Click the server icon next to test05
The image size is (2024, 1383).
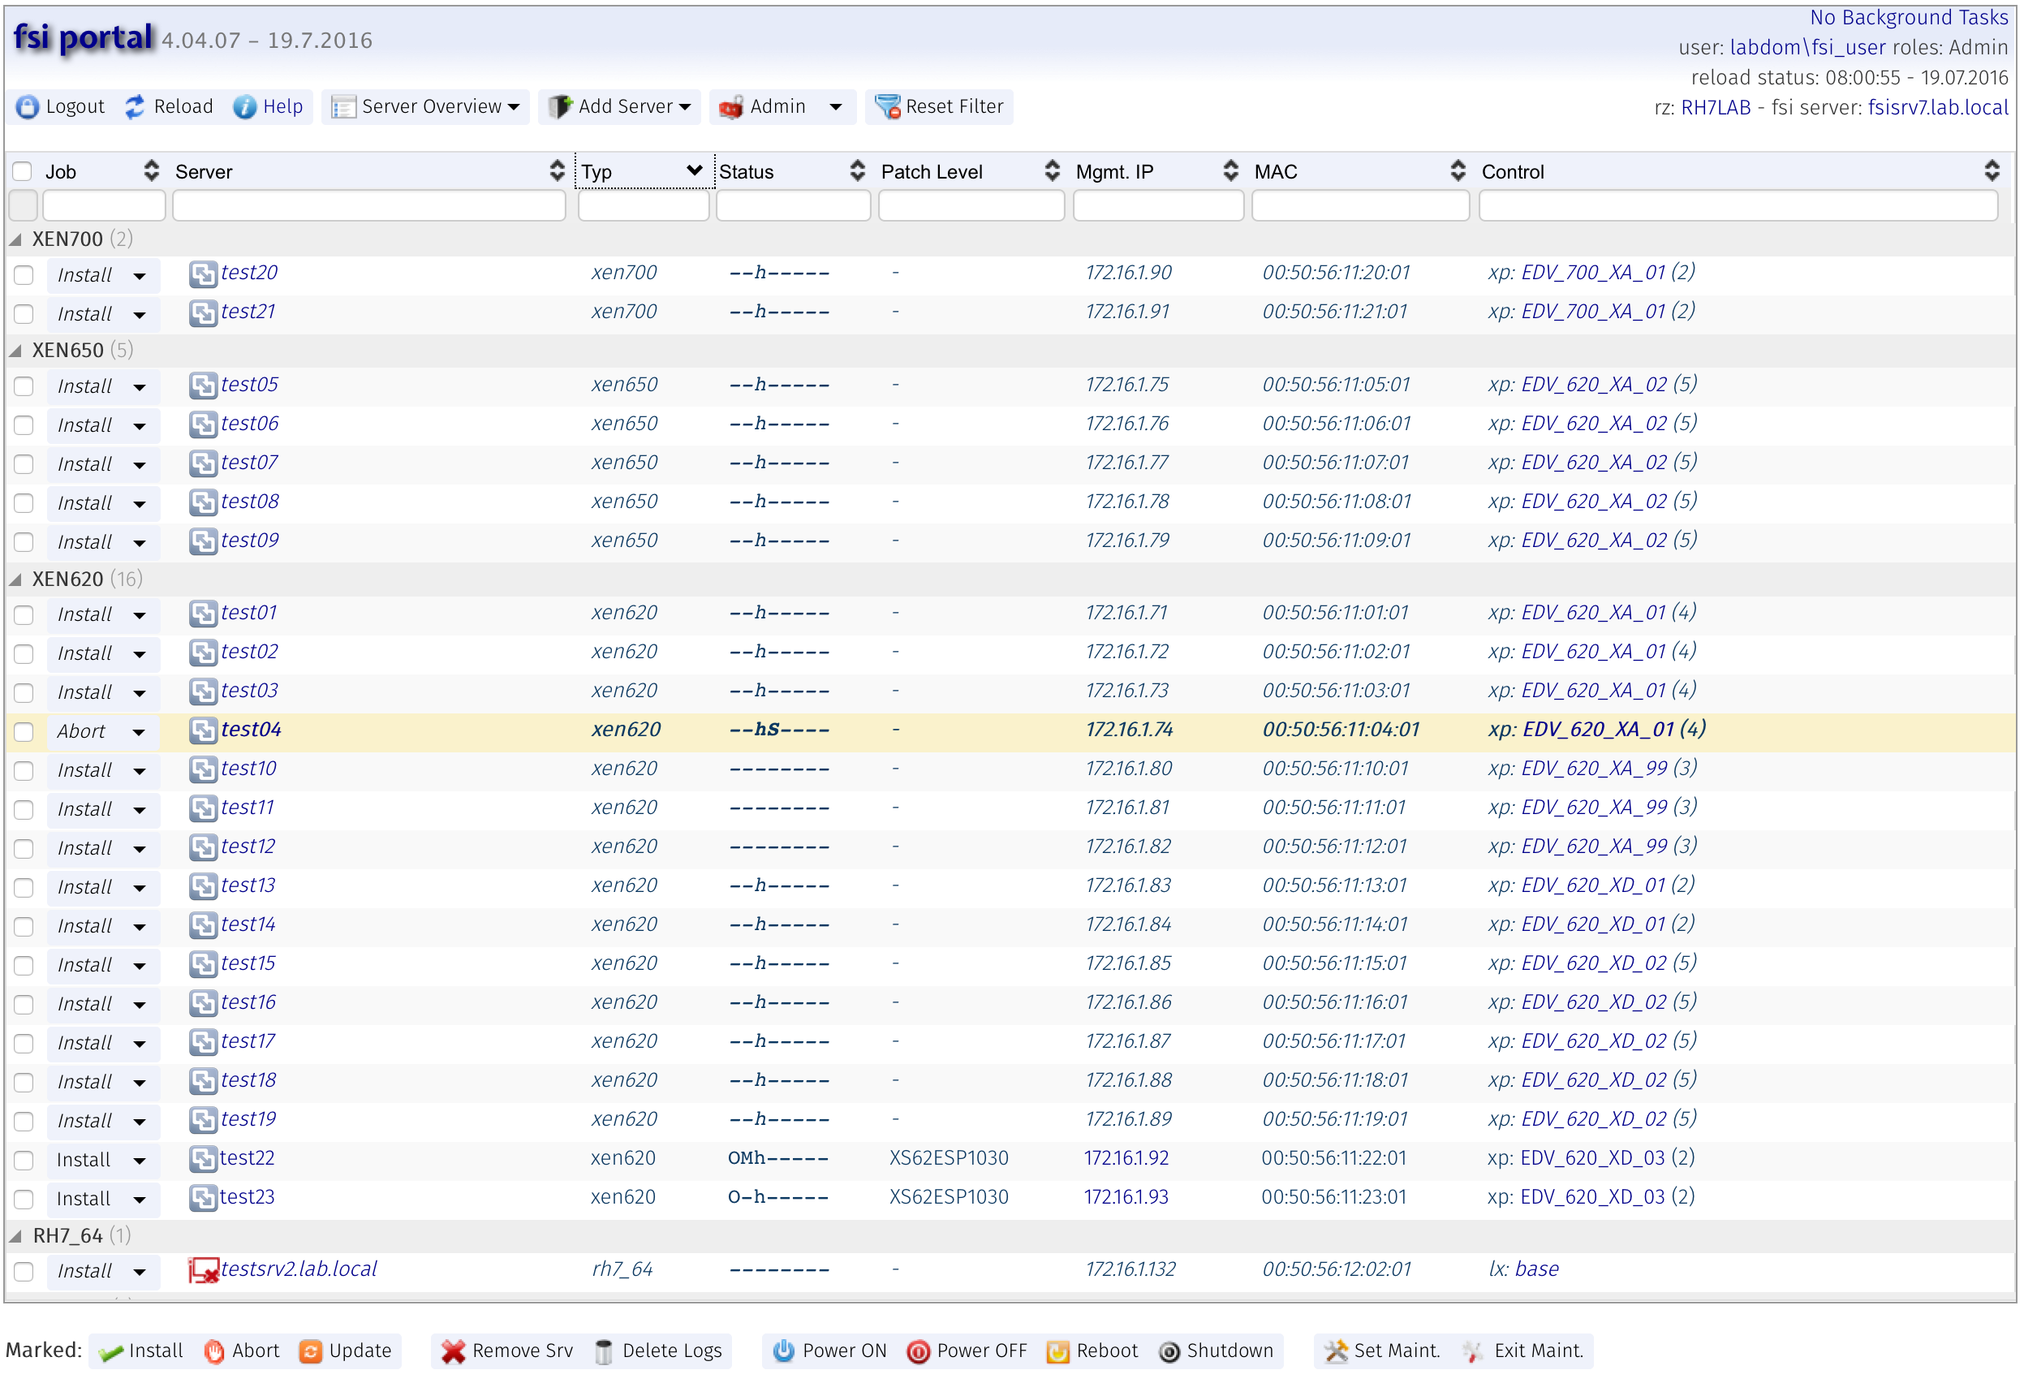coord(203,386)
